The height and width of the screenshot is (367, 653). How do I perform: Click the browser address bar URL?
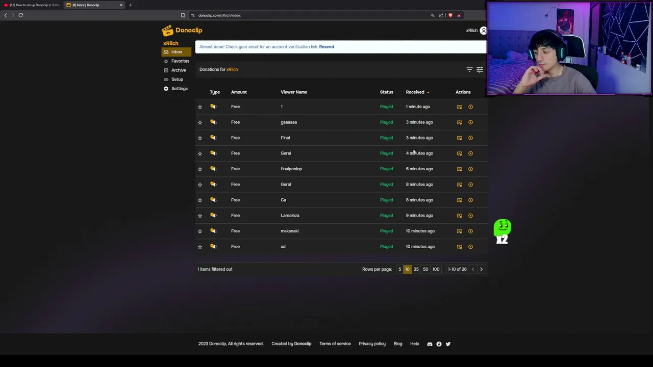219,15
